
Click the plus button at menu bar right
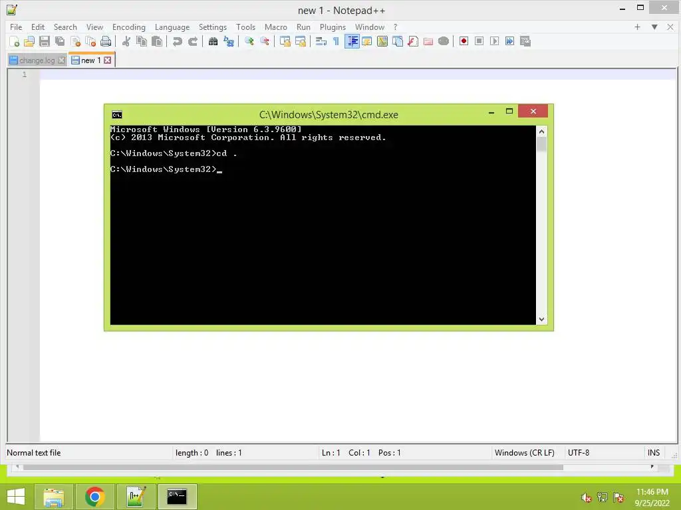tap(637, 27)
